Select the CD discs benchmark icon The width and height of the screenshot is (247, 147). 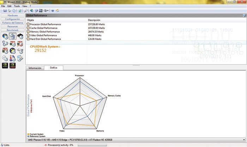click(5, 58)
